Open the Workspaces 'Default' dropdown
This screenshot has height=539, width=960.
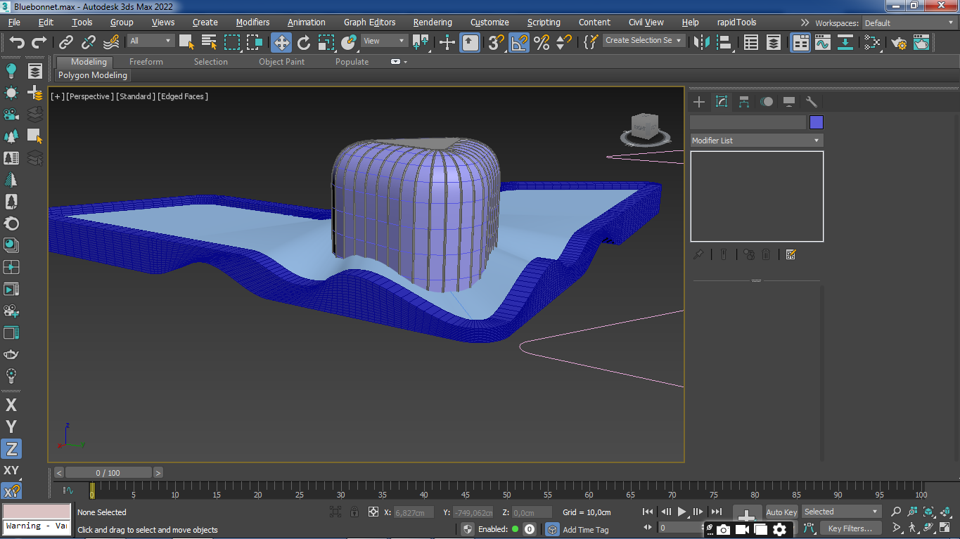(x=909, y=23)
